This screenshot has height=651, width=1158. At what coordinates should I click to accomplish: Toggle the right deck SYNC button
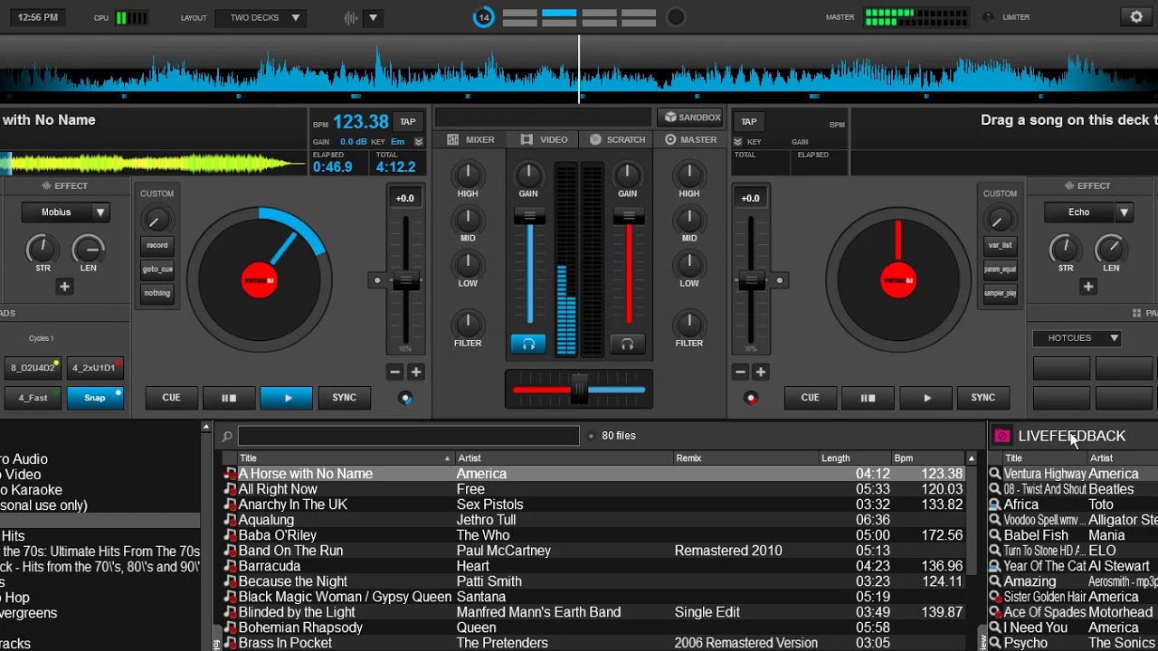pyautogui.click(x=982, y=398)
